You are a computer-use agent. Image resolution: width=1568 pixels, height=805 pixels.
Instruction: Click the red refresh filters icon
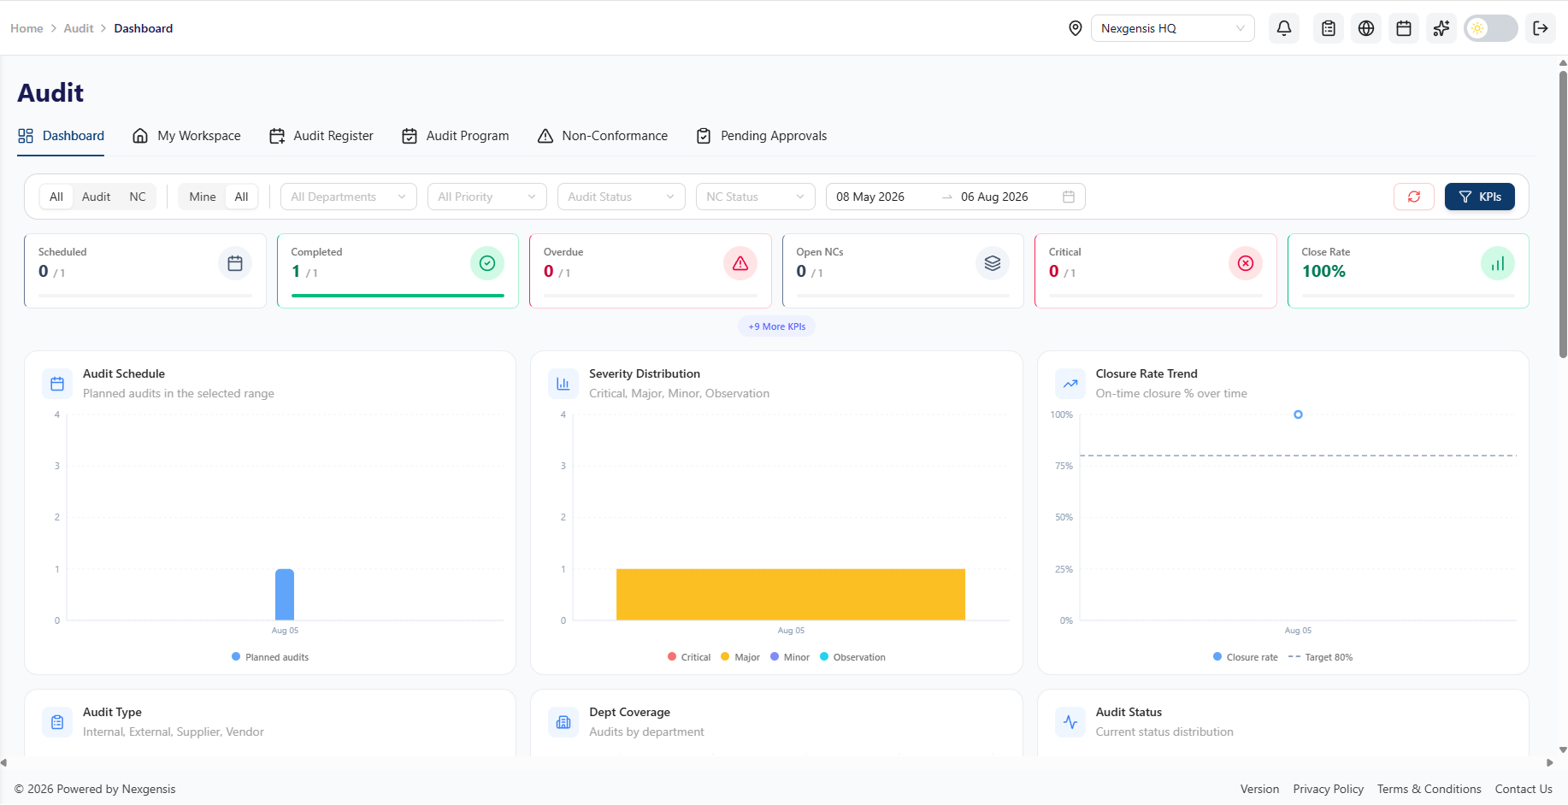pyautogui.click(x=1414, y=197)
